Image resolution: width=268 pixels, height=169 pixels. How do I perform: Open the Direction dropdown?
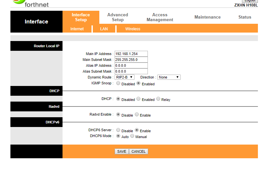tap(169, 77)
